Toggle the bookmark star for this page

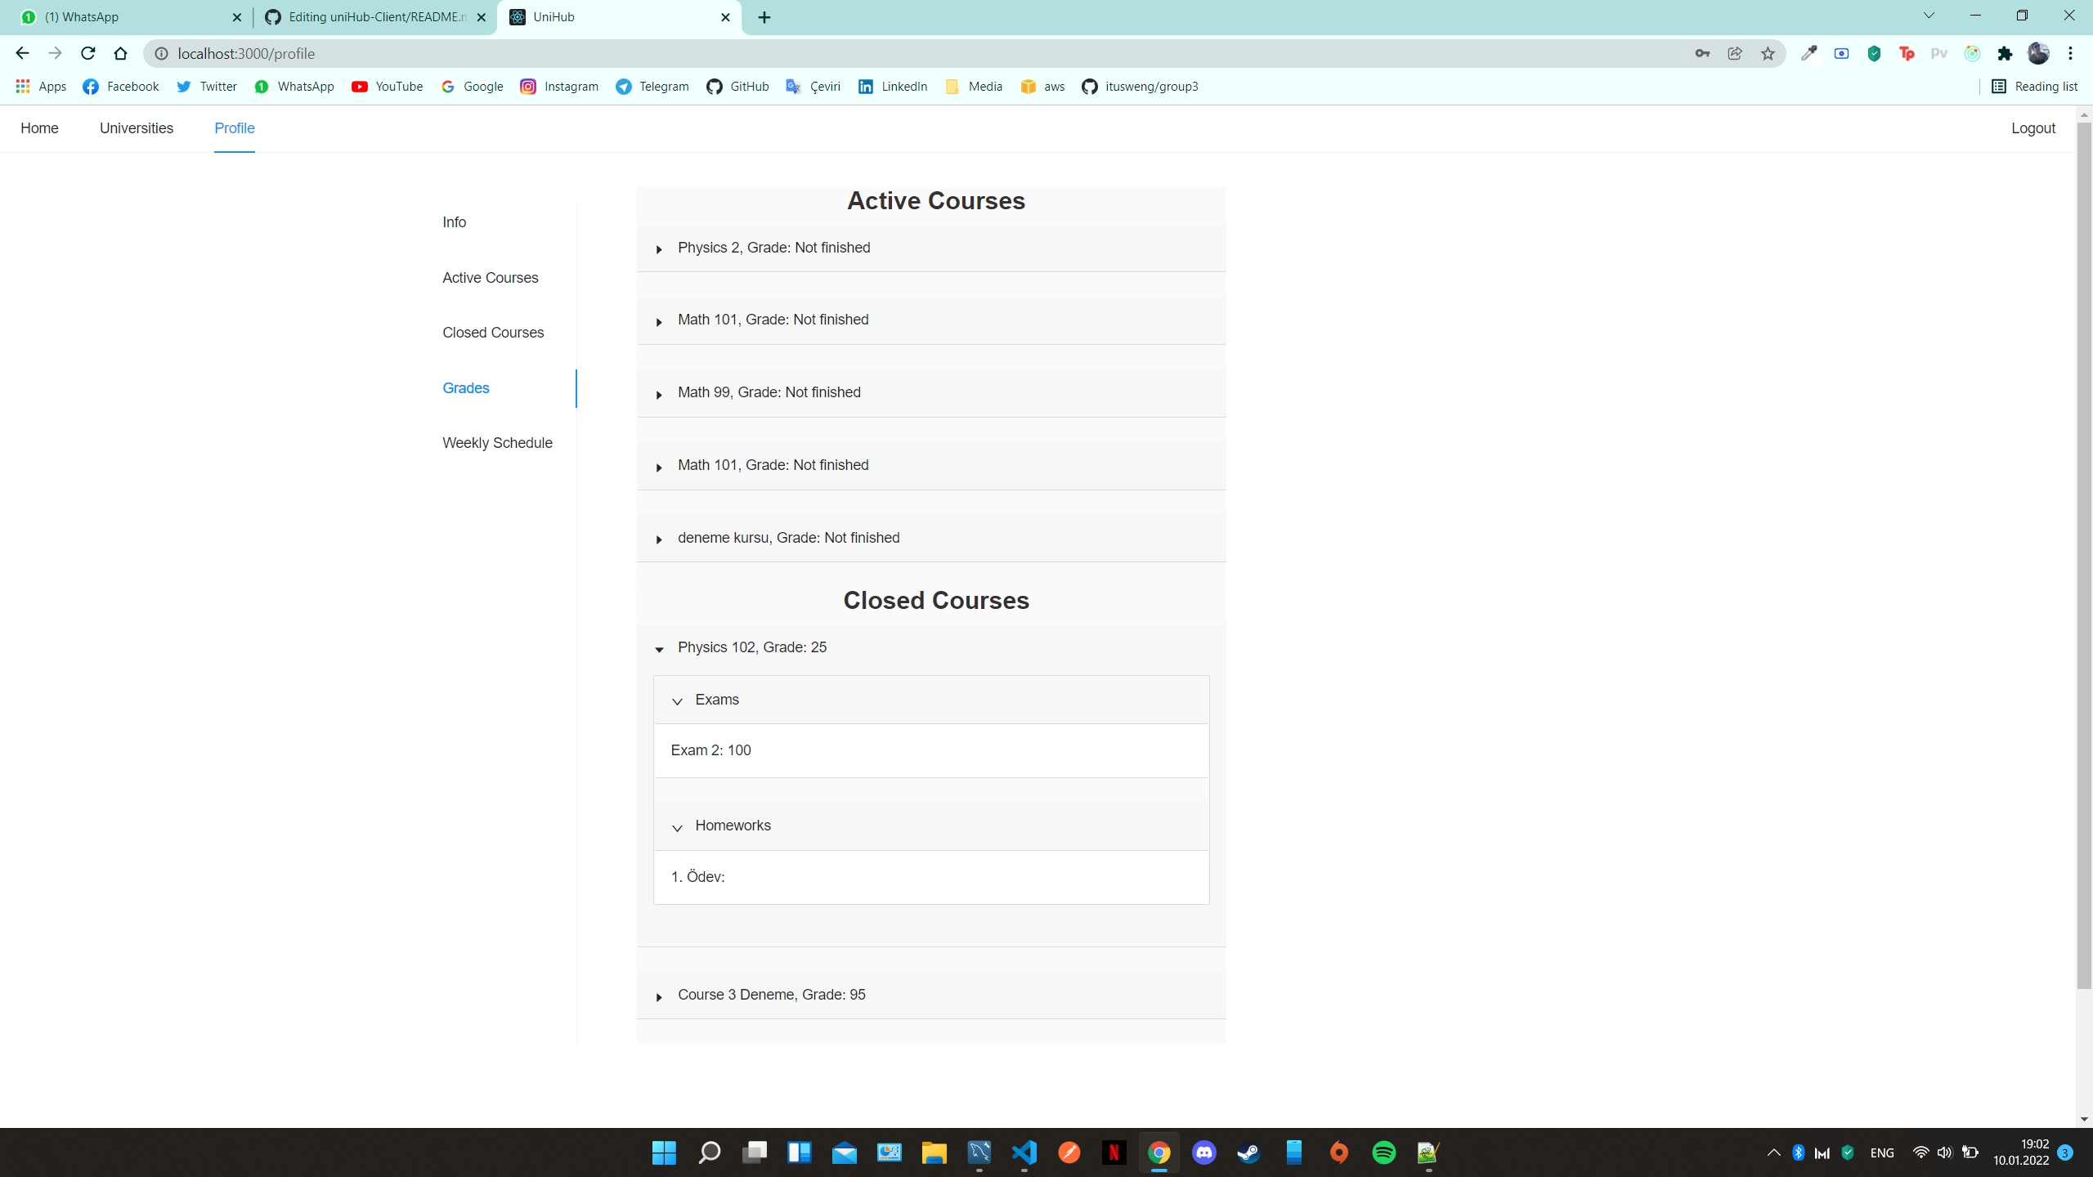[x=1768, y=53]
